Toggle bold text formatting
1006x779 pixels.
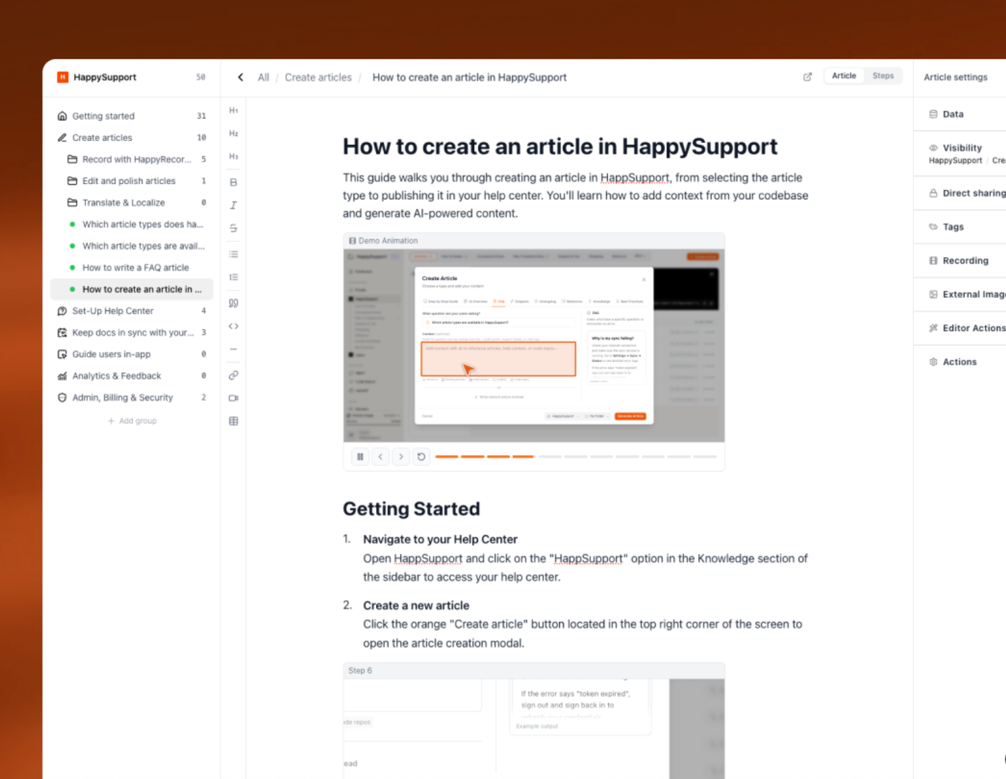point(233,182)
